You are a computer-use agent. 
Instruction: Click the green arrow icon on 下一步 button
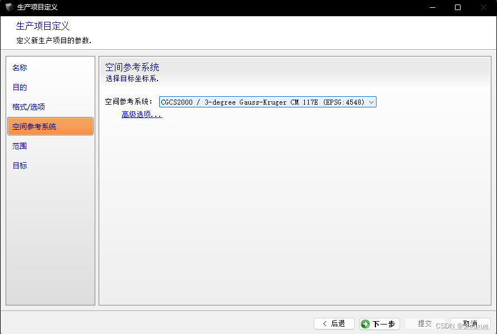(x=367, y=323)
